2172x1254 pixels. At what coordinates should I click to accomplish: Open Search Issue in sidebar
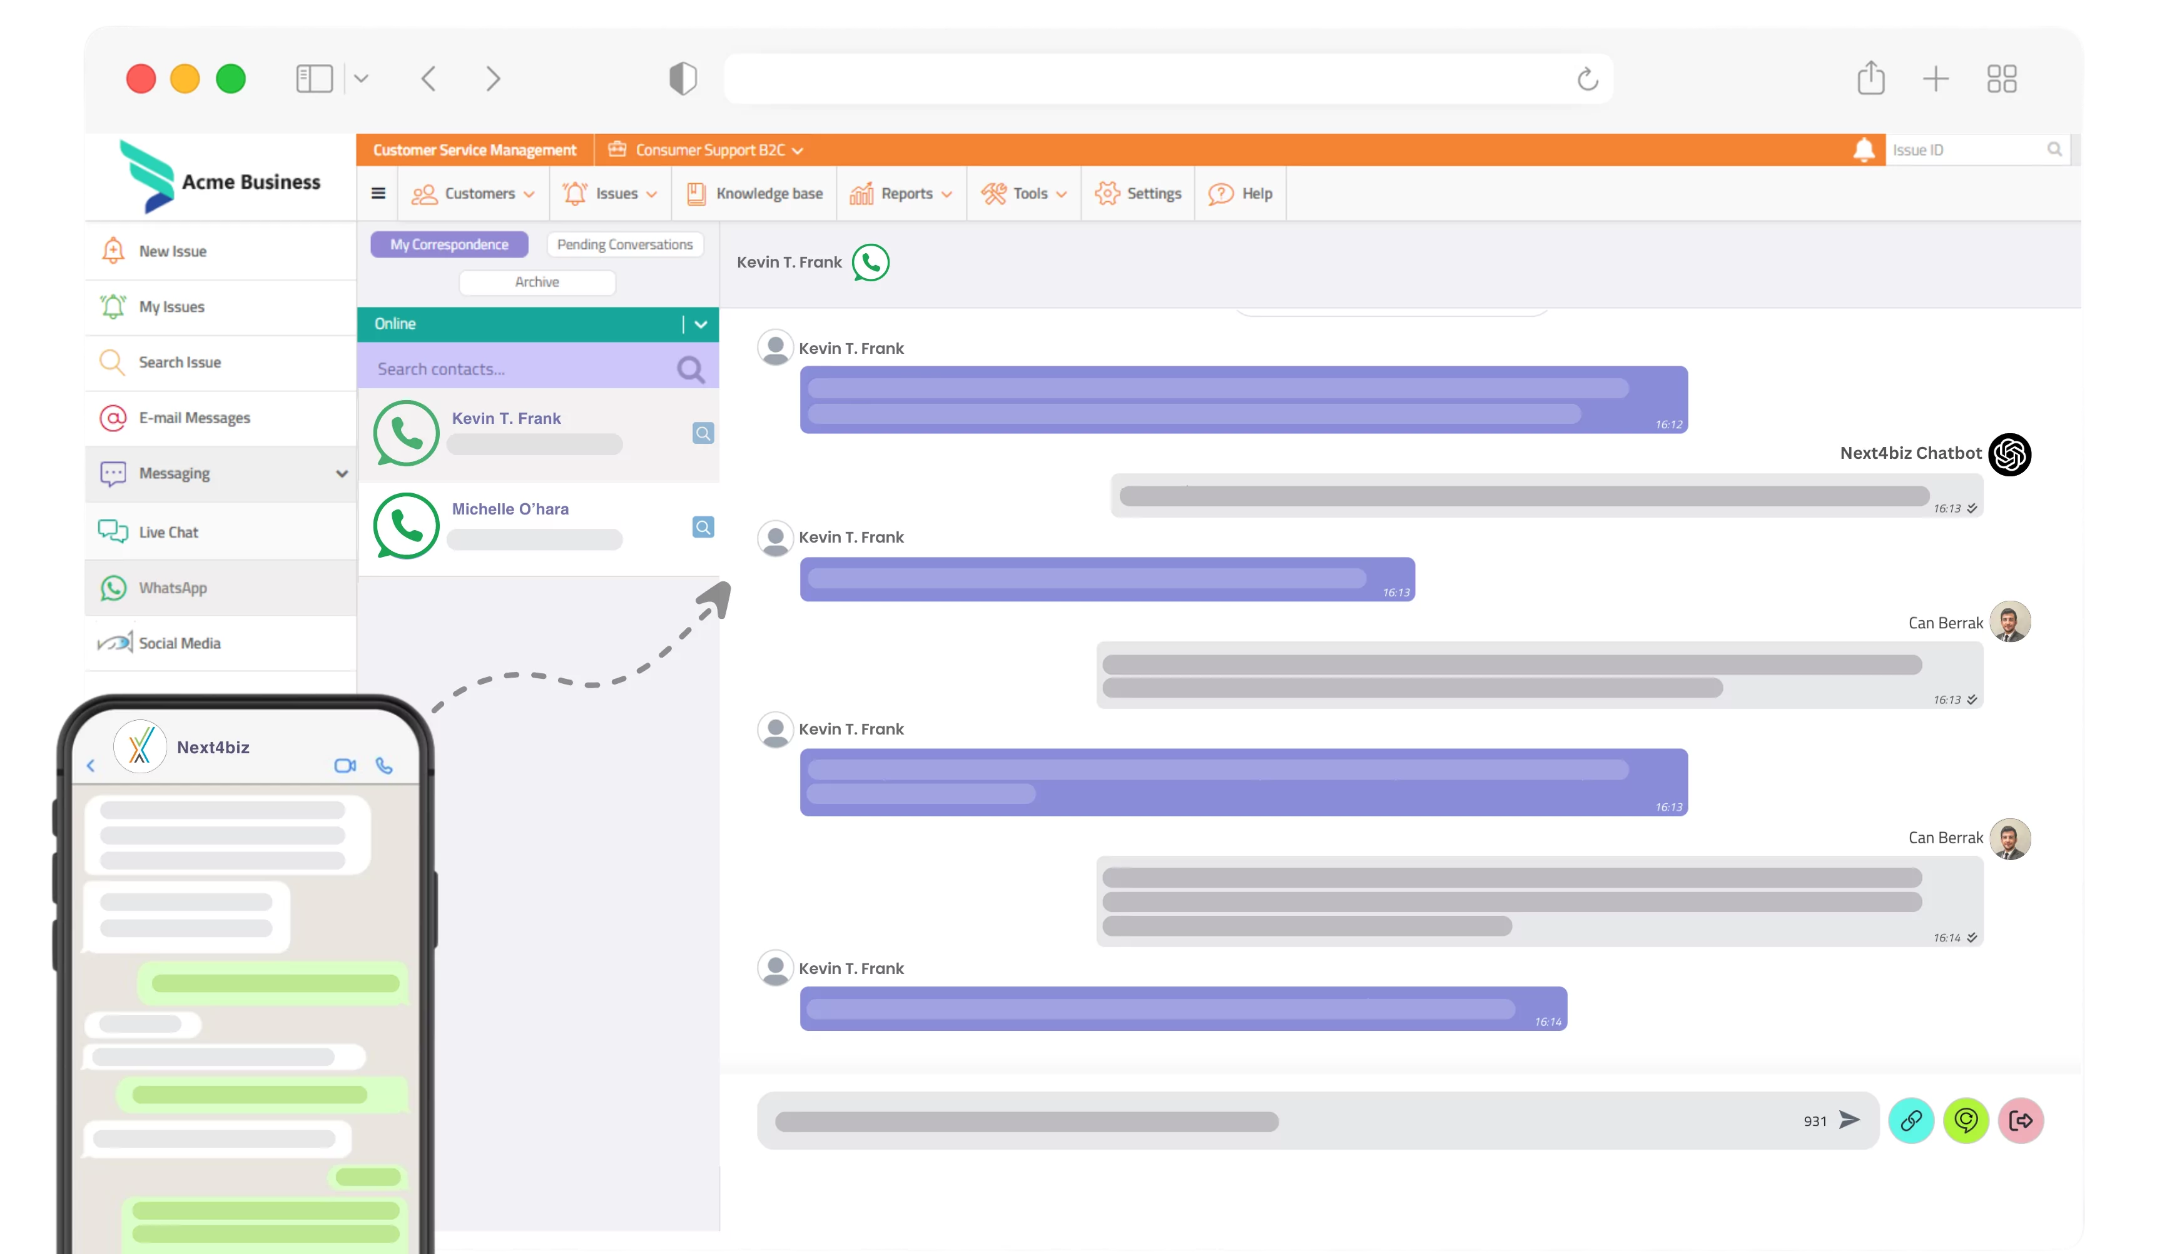tap(221, 362)
